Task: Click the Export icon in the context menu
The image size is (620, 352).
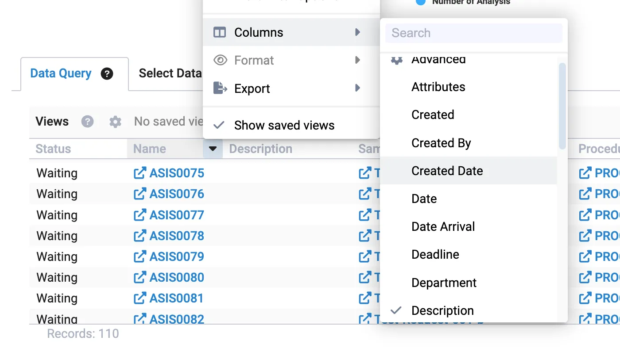Action: point(220,88)
